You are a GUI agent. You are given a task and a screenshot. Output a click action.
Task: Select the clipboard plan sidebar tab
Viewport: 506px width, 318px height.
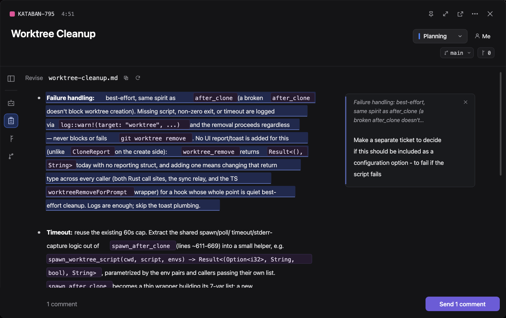point(11,121)
